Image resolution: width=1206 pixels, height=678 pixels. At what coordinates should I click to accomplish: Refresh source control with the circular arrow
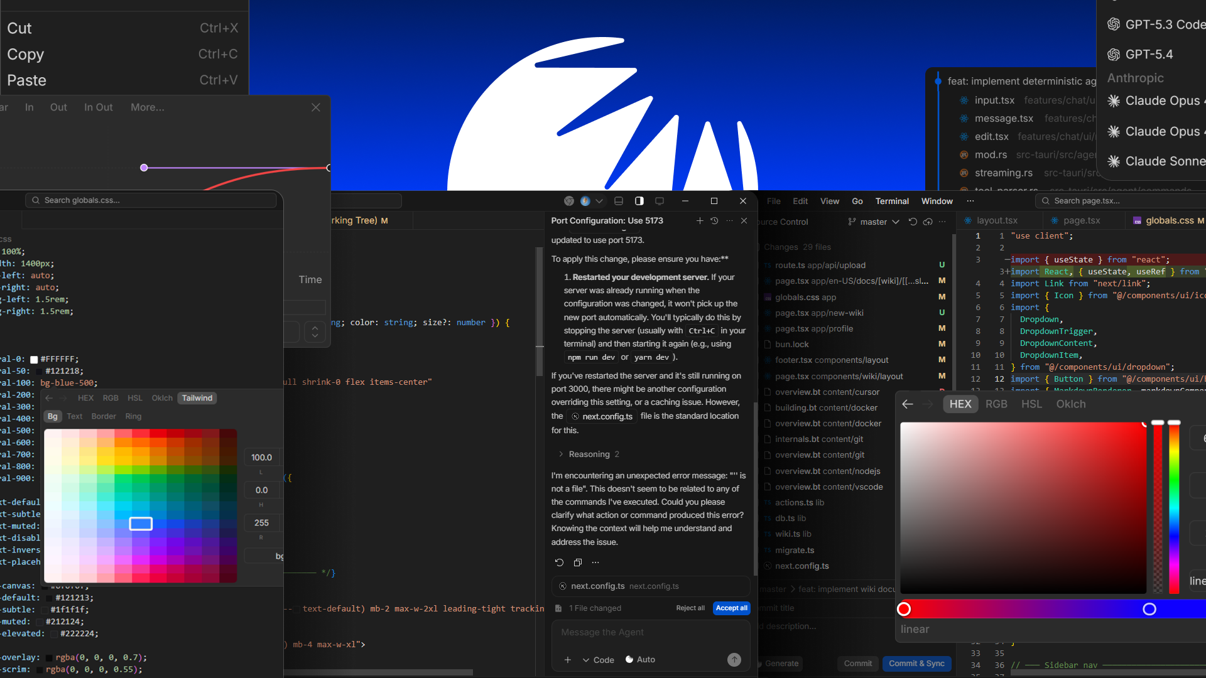pos(913,222)
